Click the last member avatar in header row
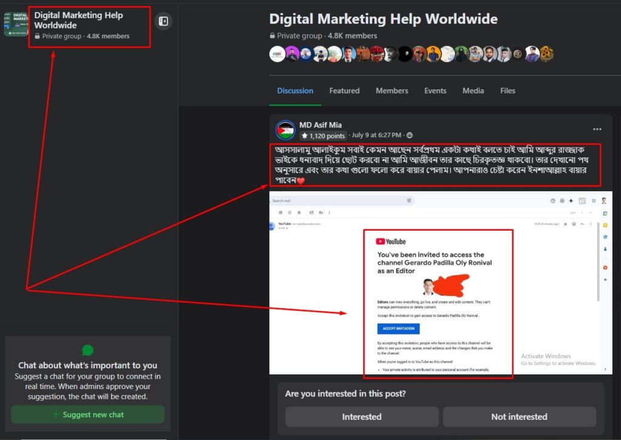Image resolution: width=621 pixels, height=440 pixels. pyautogui.click(x=546, y=54)
